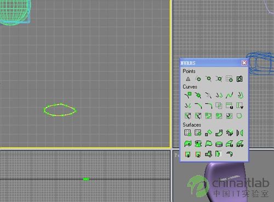Select the Multicurve Trimmed Surface tool

coord(219,154)
